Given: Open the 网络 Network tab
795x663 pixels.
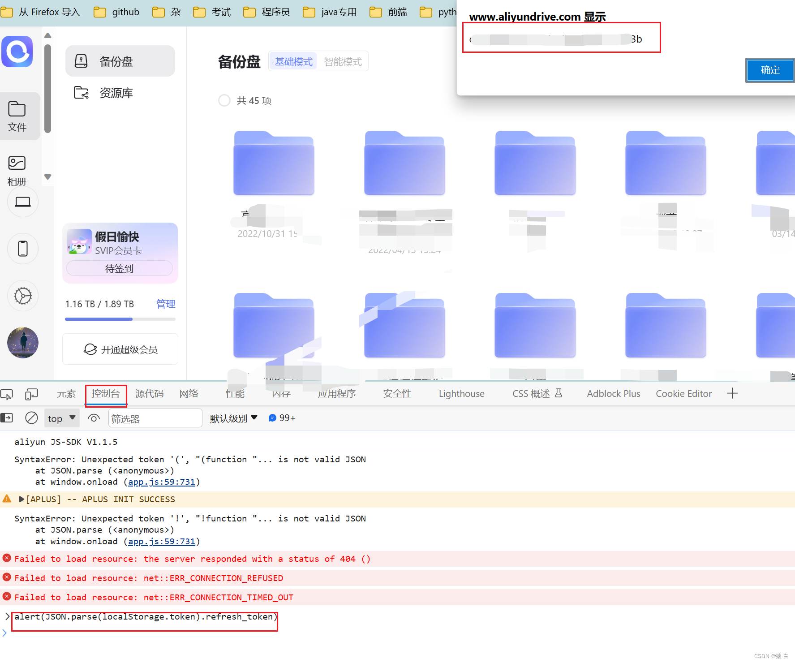Looking at the screenshot, I should pos(189,394).
